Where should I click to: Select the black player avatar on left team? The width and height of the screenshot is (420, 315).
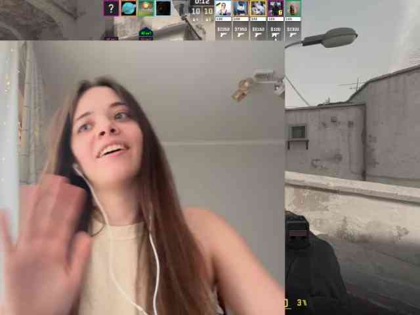click(163, 8)
